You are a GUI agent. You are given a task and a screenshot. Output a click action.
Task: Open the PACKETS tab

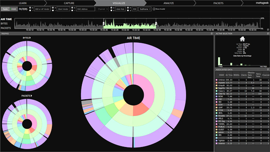tap(218, 3)
